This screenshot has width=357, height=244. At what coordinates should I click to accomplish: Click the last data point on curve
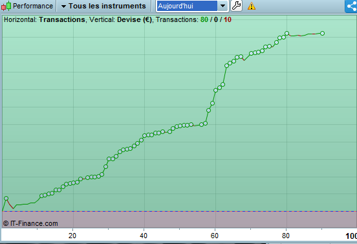tap(322, 33)
